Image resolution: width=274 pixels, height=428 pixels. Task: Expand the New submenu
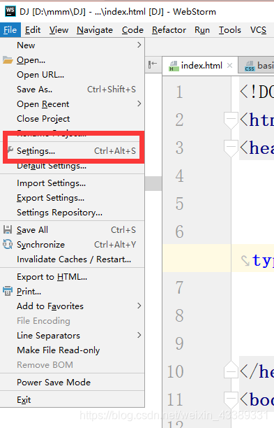(139, 45)
